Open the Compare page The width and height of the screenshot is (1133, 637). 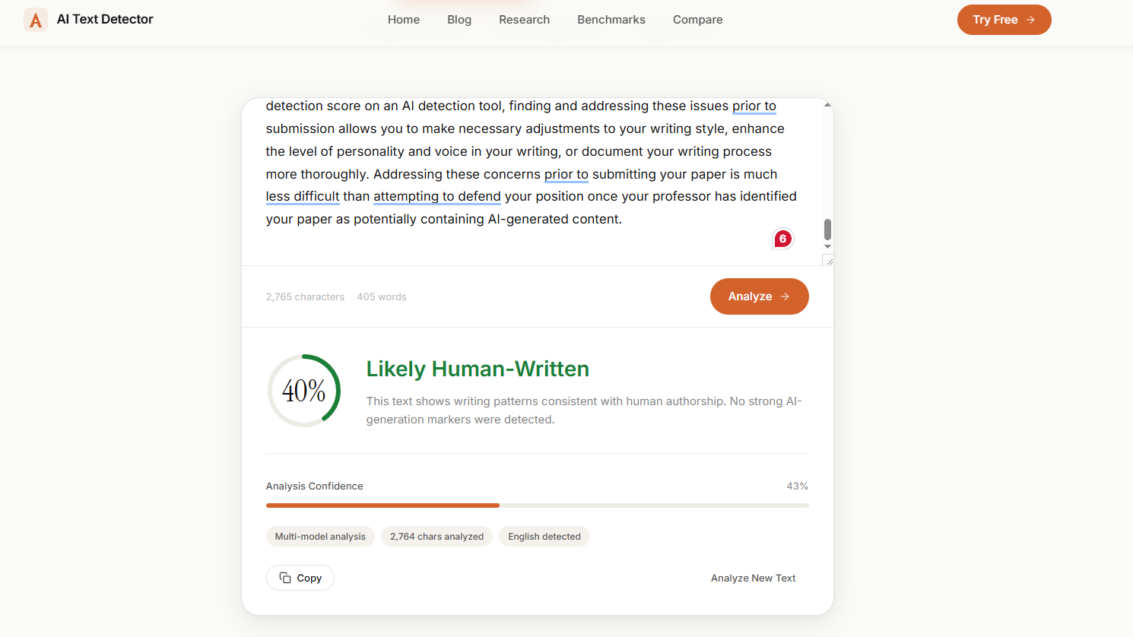click(x=697, y=20)
